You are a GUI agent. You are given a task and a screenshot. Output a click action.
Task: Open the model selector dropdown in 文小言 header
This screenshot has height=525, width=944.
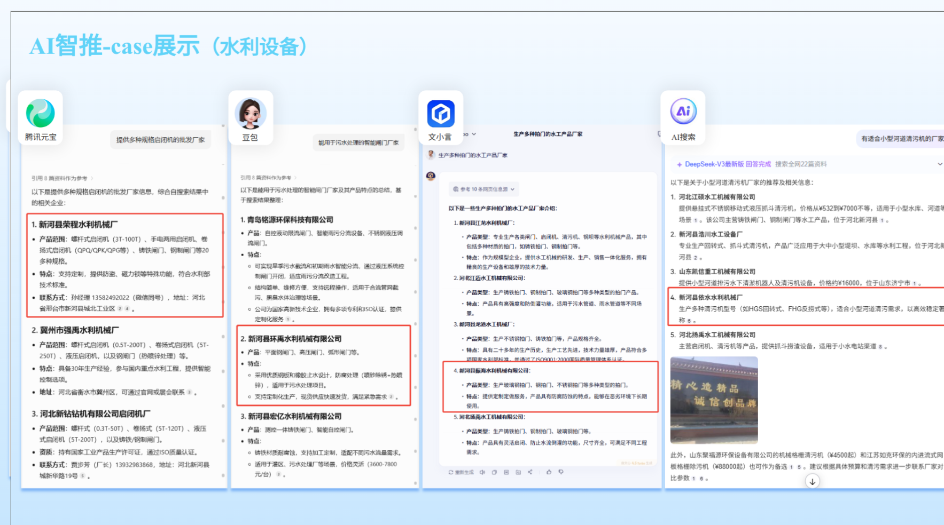(474, 134)
